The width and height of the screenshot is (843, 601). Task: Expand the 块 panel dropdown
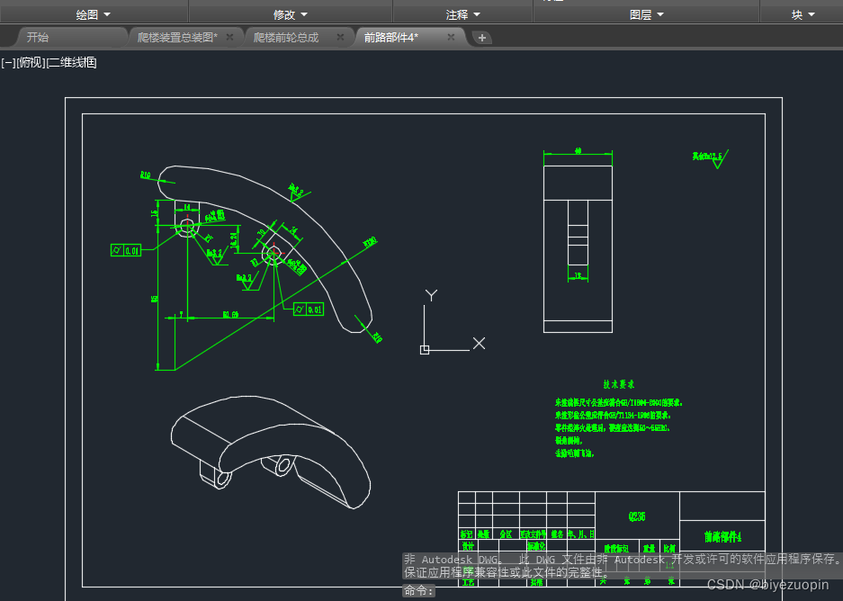[x=803, y=14]
